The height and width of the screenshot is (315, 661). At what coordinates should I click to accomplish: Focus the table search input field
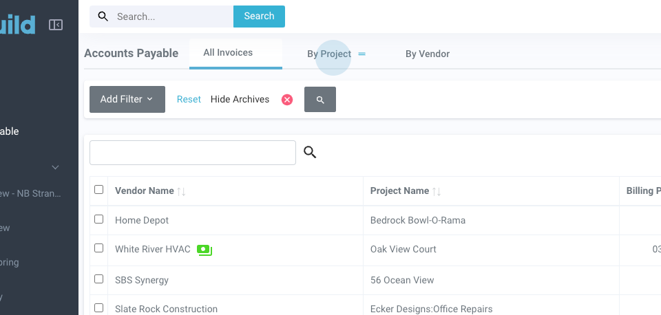coord(193,153)
